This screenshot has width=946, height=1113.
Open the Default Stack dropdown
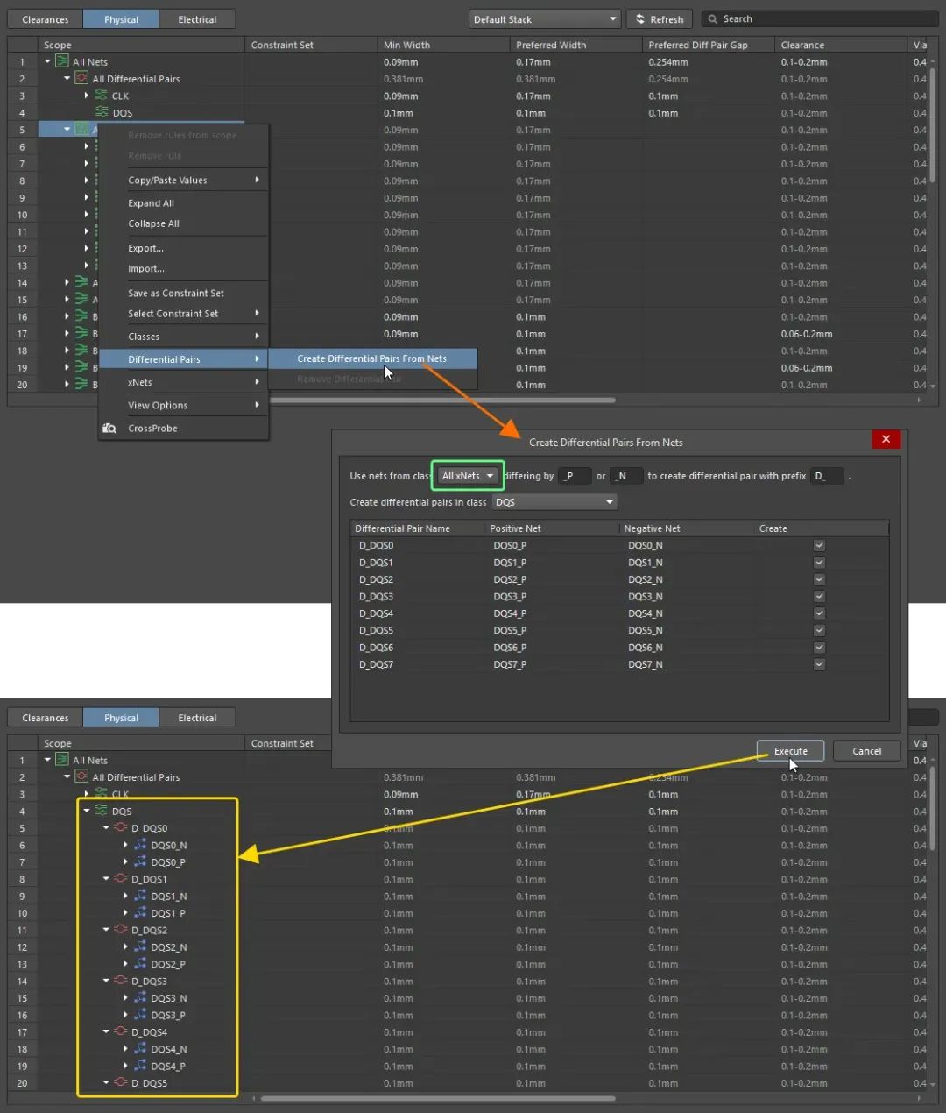pyautogui.click(x=545, y=19)
